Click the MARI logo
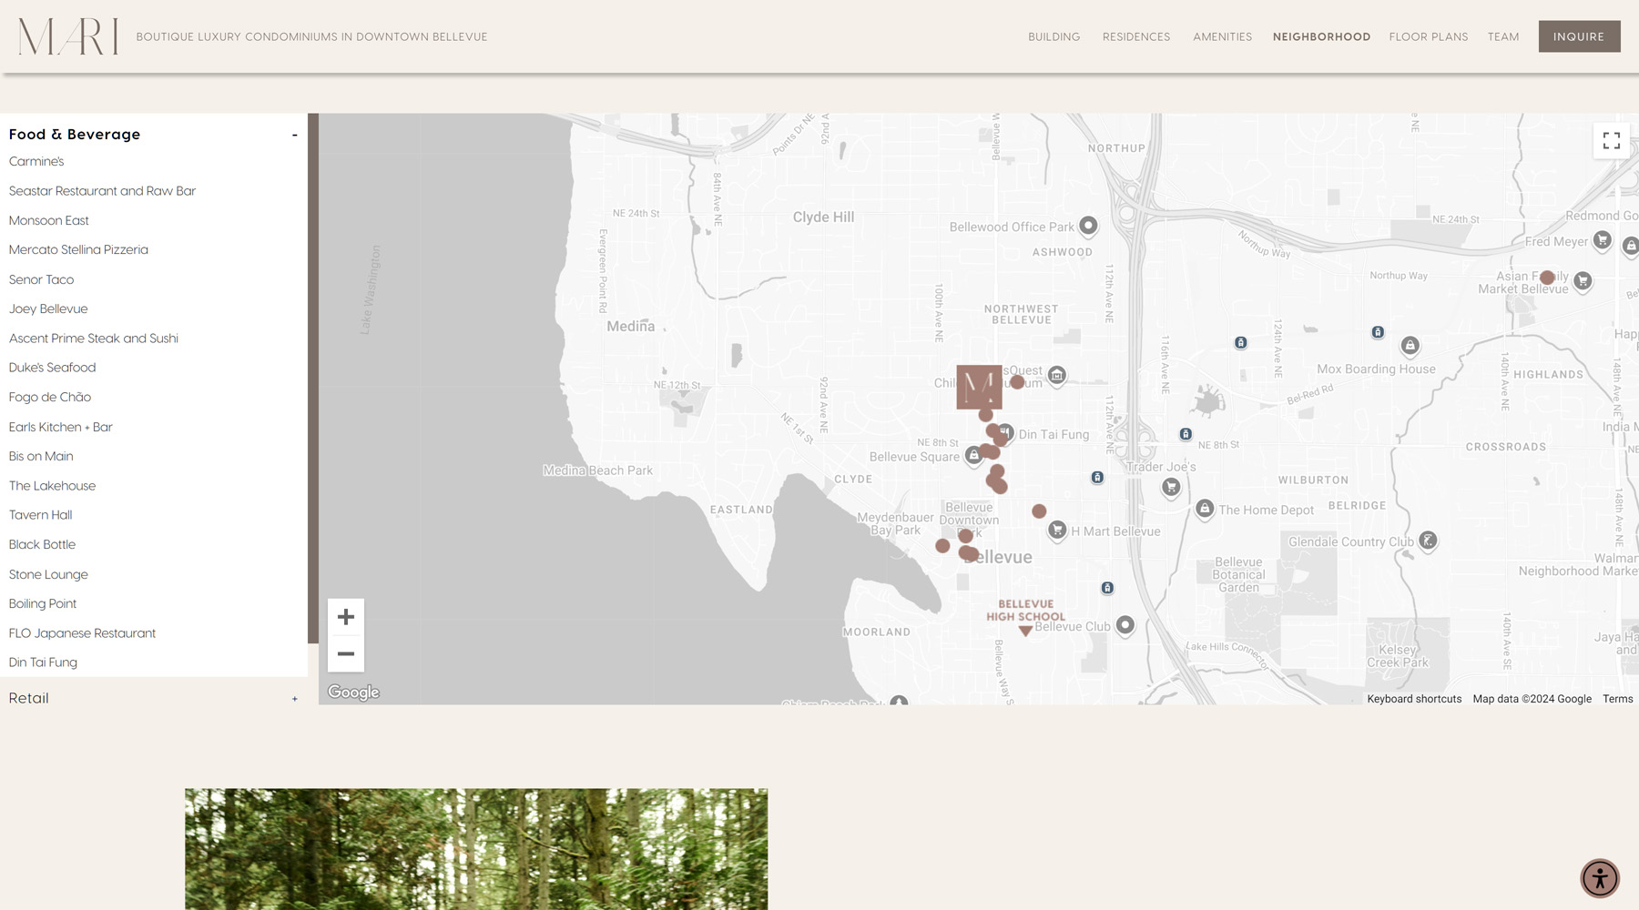Image resolution: width=1639 pixels, height=910 pixels. tap(68, 37)
